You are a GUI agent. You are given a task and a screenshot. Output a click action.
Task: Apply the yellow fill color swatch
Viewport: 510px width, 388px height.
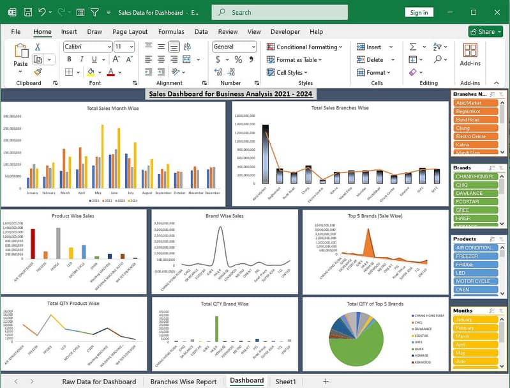pos(91,72)
